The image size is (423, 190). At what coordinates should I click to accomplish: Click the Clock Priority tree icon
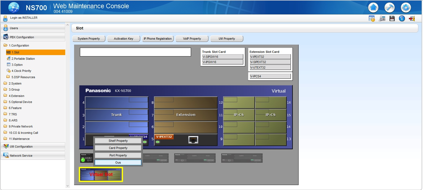pos(9,71)
